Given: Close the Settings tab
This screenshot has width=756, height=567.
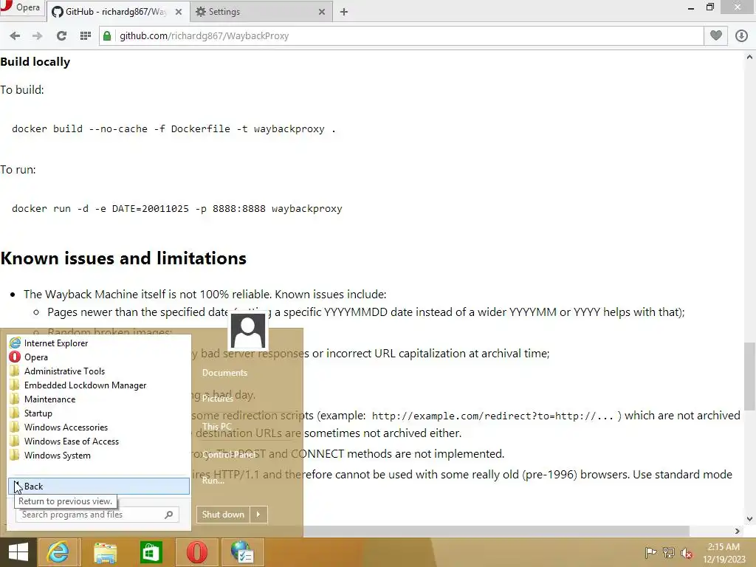Looking at the screenshot, I should (x=322, y=12).
